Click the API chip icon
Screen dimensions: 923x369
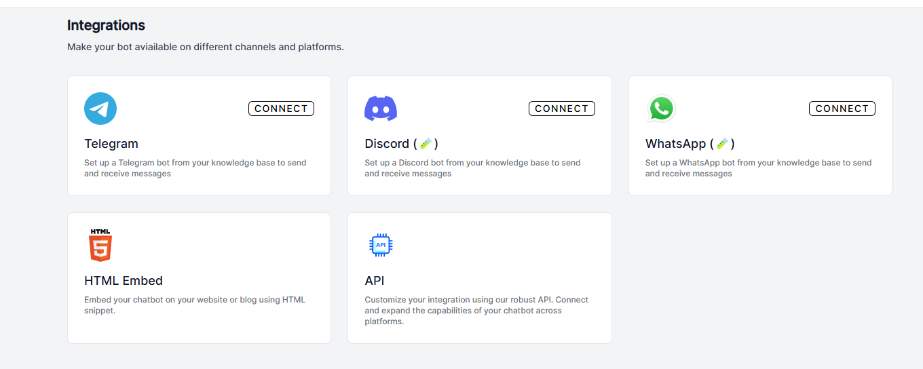coord(381,246)
